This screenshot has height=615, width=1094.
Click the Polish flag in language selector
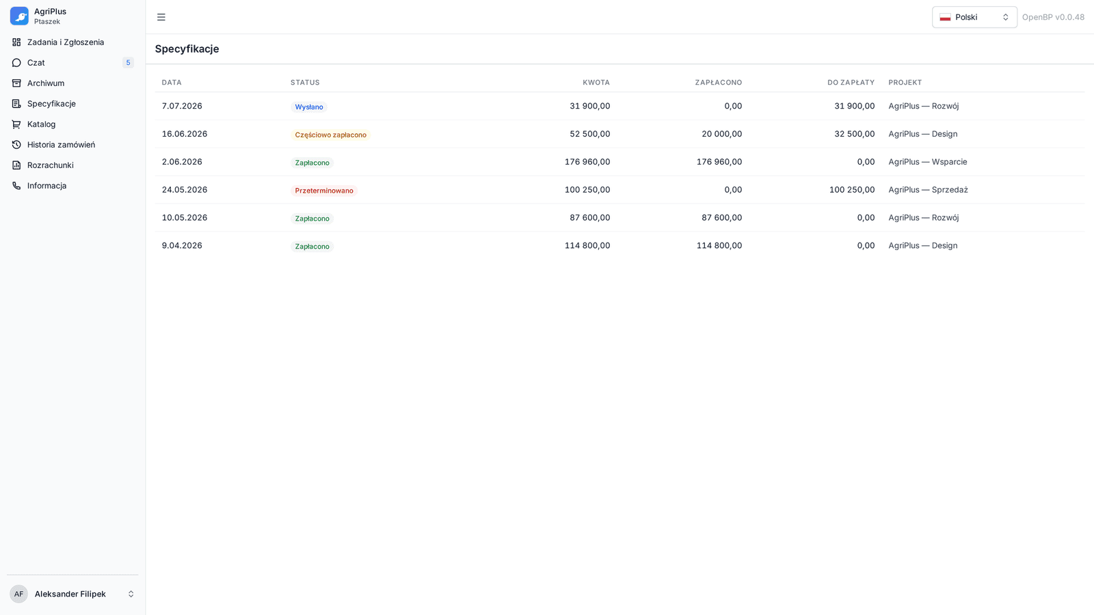click(x=945, y=17)
